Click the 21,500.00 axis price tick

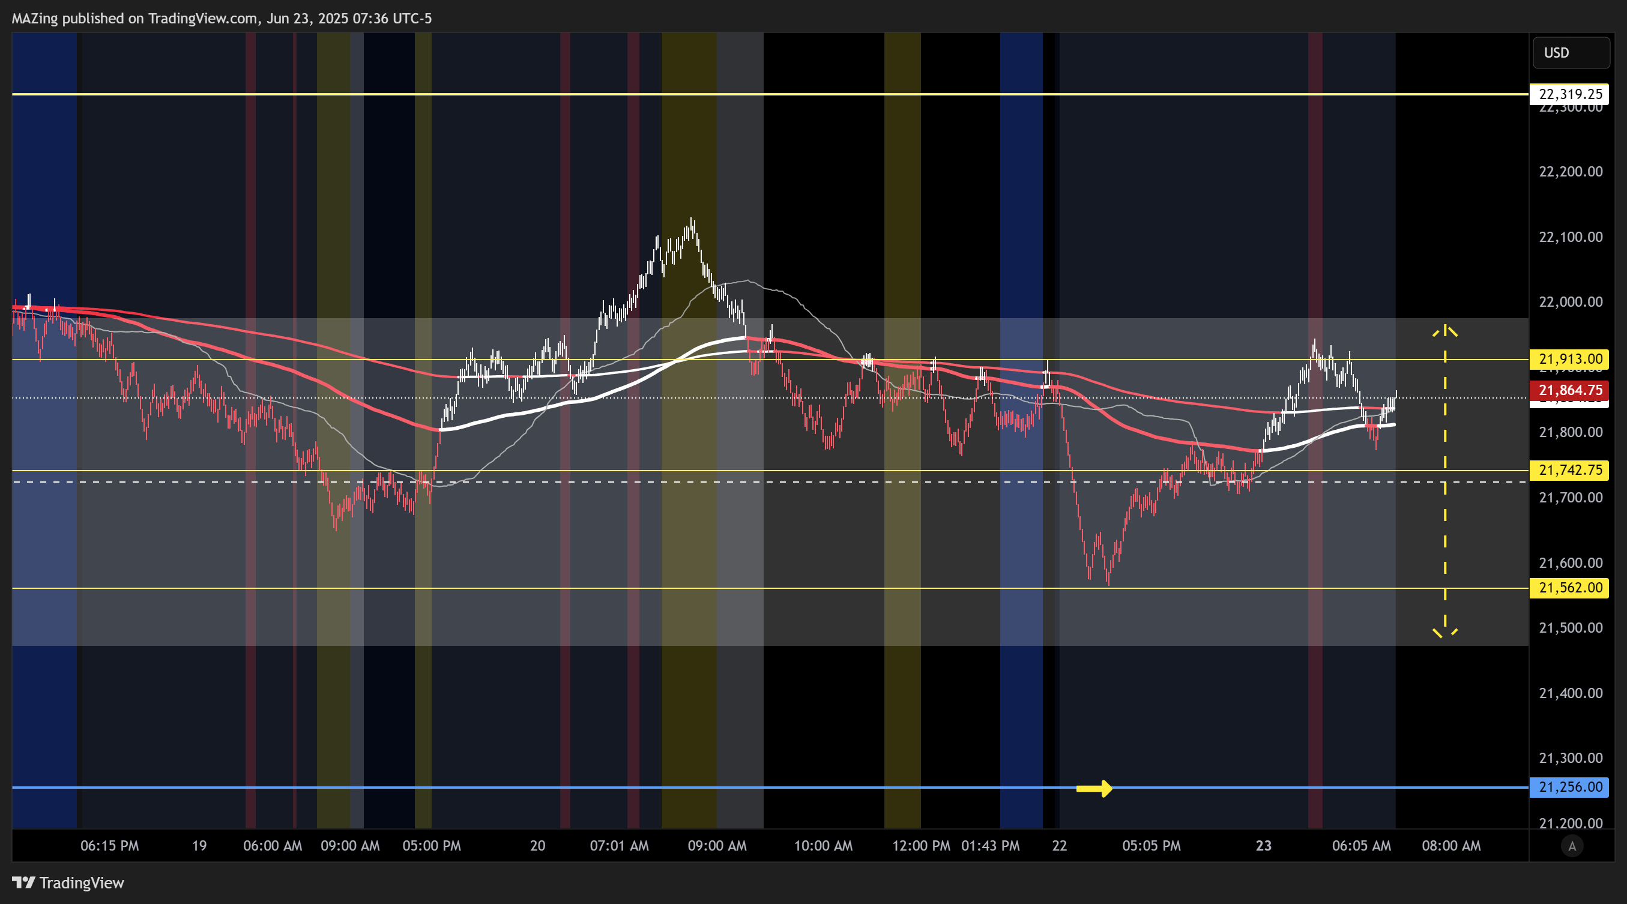1571,627
